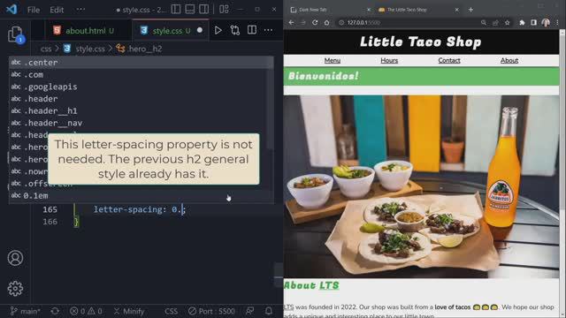Click the zoom magnifier in the address bar
The width and height of the screenshot is (566, 318).
pyautogui.click(x=484, y=23)
